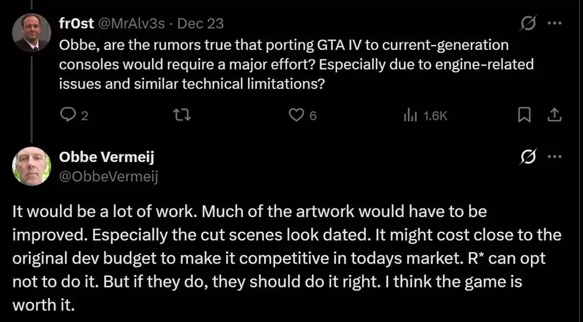
Task: Reply to fr0st's tweet via comment icon
Action: (x=68, y=116)
